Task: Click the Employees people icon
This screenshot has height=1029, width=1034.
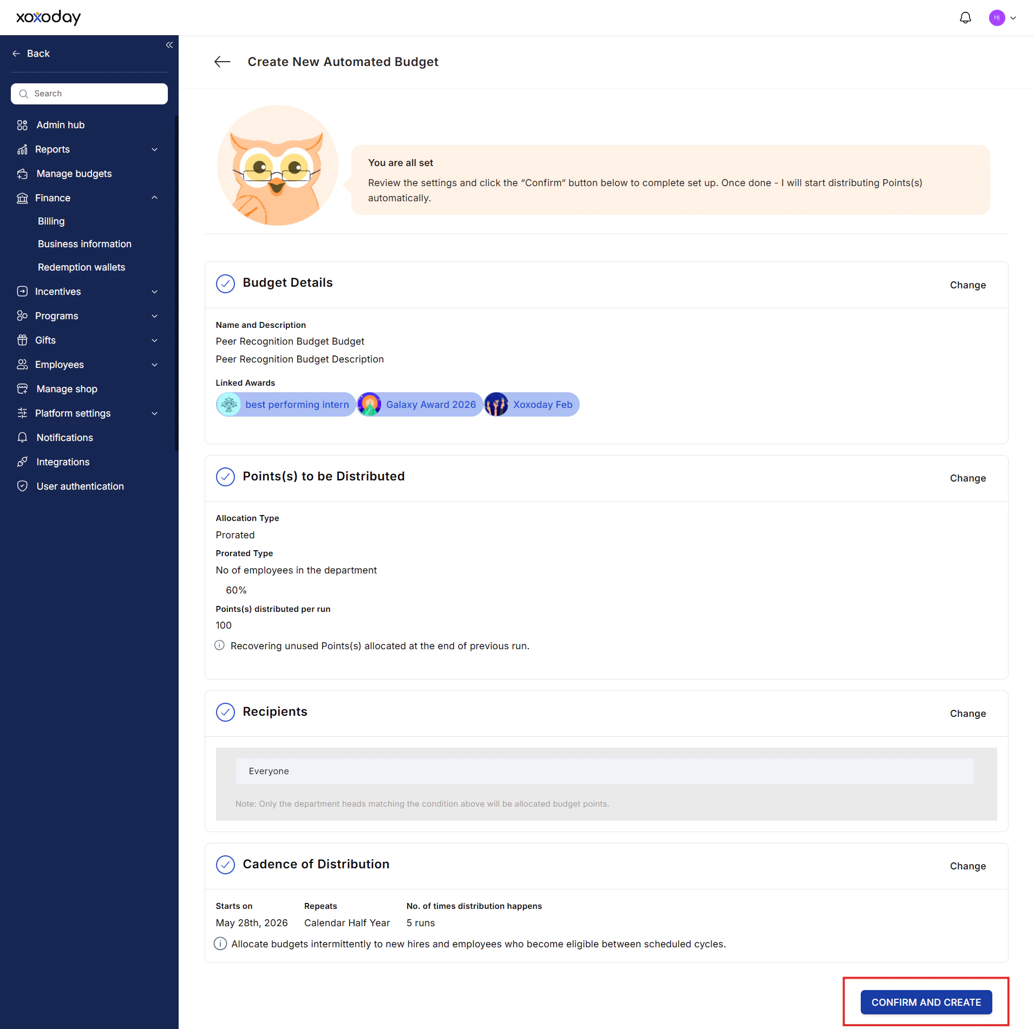Action: pos(22,365)
